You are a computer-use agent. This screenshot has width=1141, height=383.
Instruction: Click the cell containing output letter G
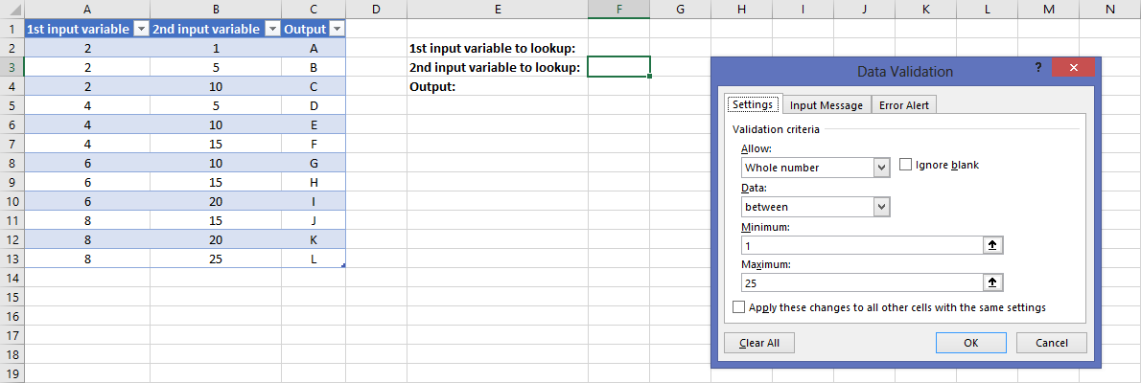314,163
